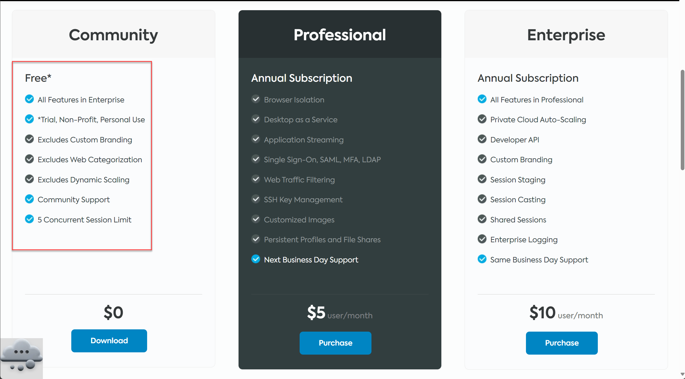Click the blue check next to Next Business Day Support
685x379 pixels.
256,259
